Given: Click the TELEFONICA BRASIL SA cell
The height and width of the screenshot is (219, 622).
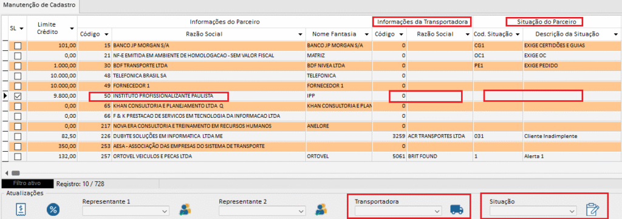Looking at the screenshot, I should pyautogui.click(x=210, y=76).
